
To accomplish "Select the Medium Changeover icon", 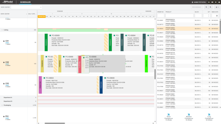I will click(189, 114).
